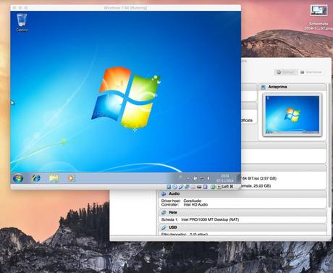Select the Schermata screenshot file on Mac desktop

pyautogui.click(x=319, y=17)
